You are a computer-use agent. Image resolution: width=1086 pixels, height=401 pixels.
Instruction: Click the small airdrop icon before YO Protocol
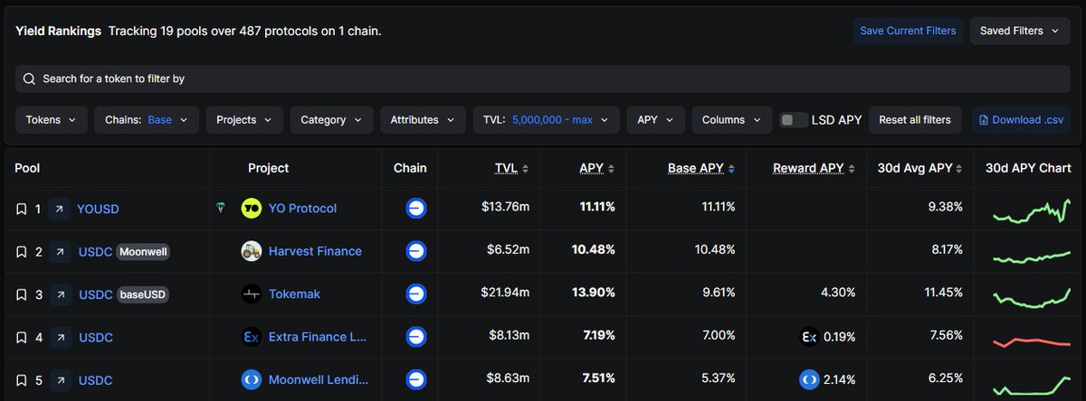221,209
